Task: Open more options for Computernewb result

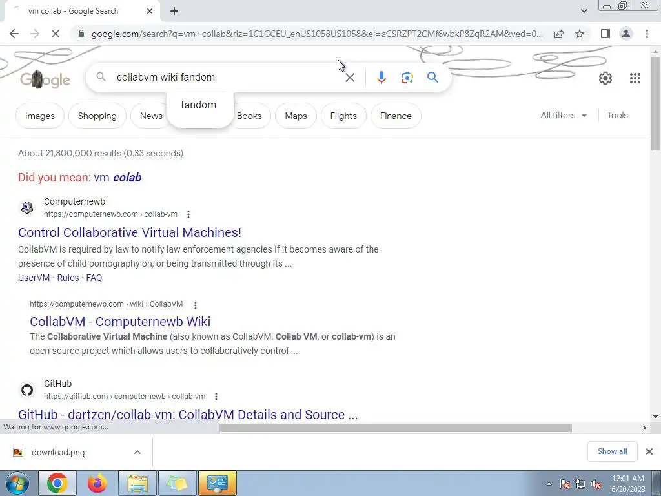Action: [188, 214]
